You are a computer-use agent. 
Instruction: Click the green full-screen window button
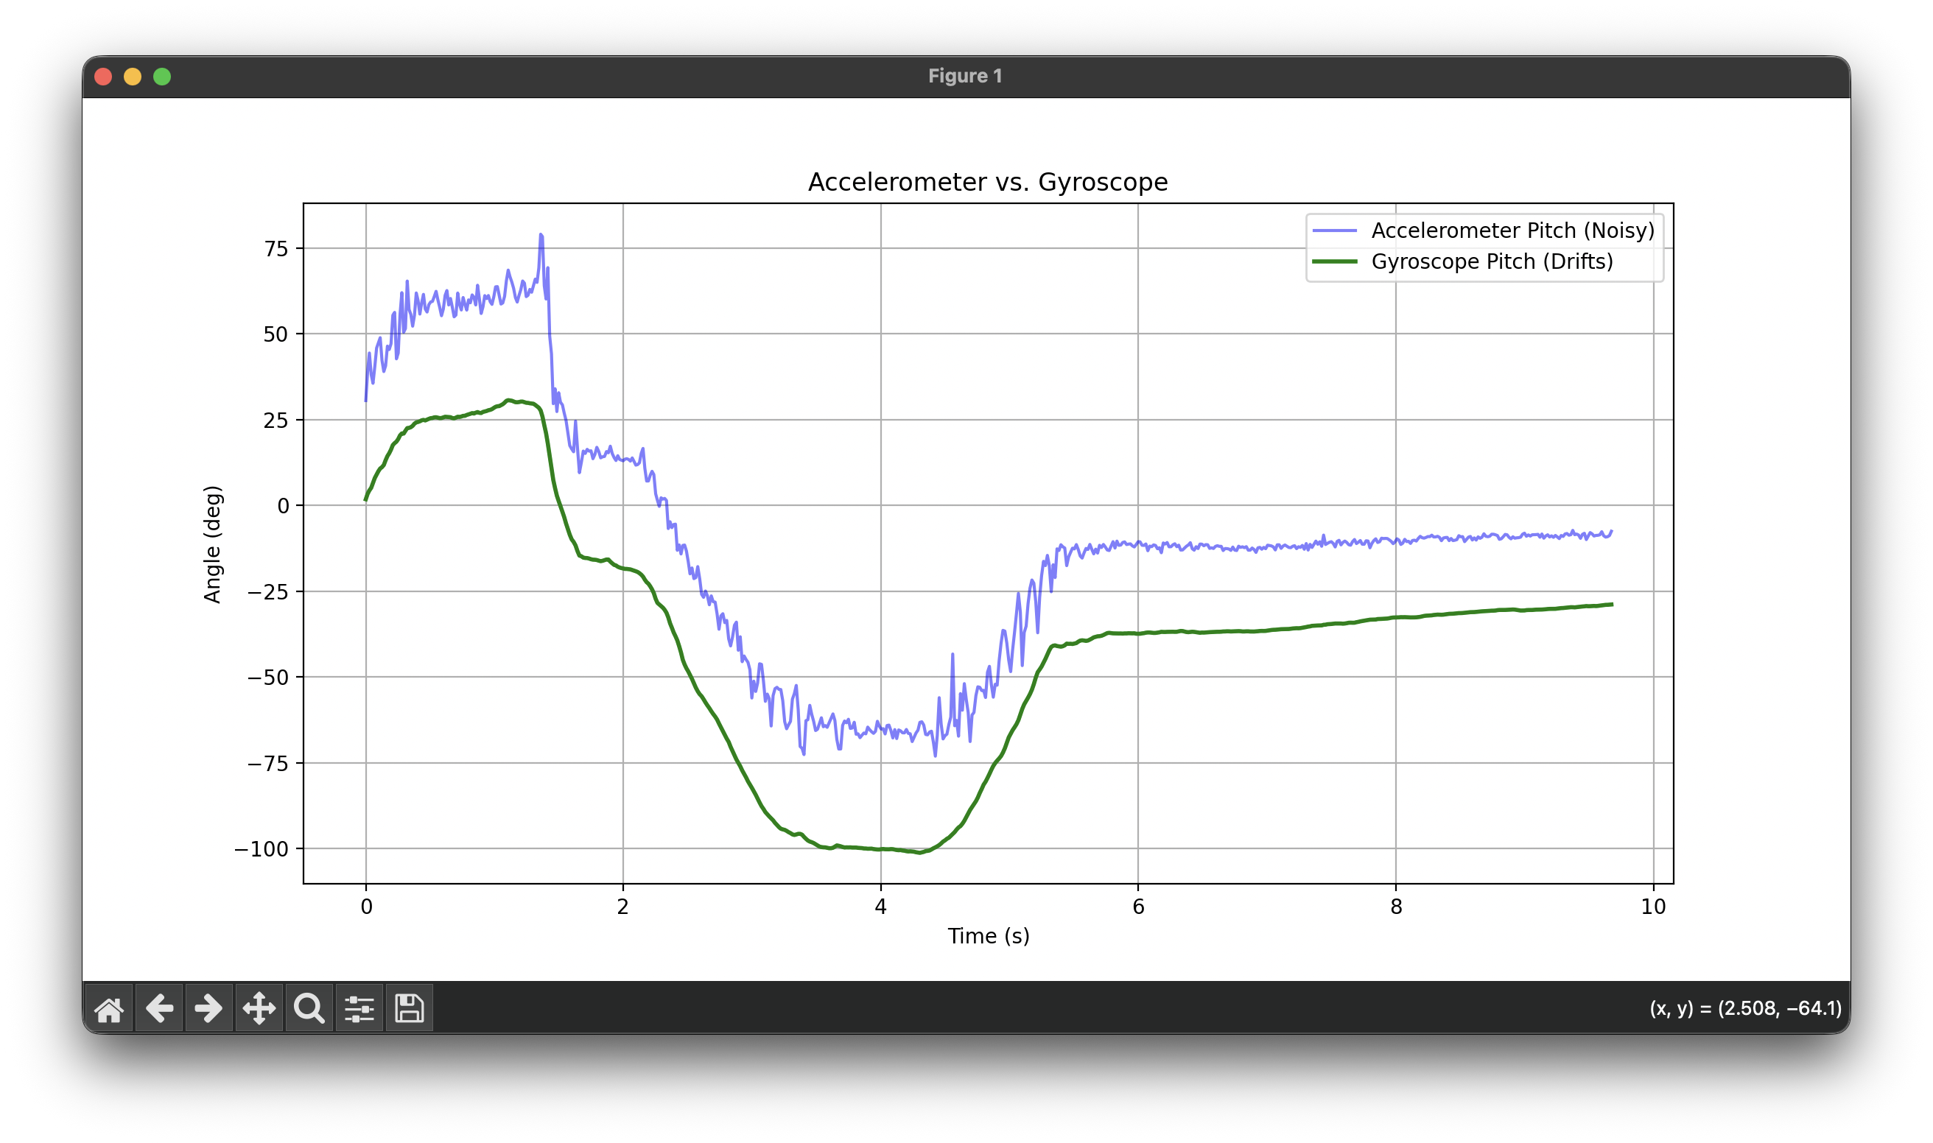[x=163, y=77]
